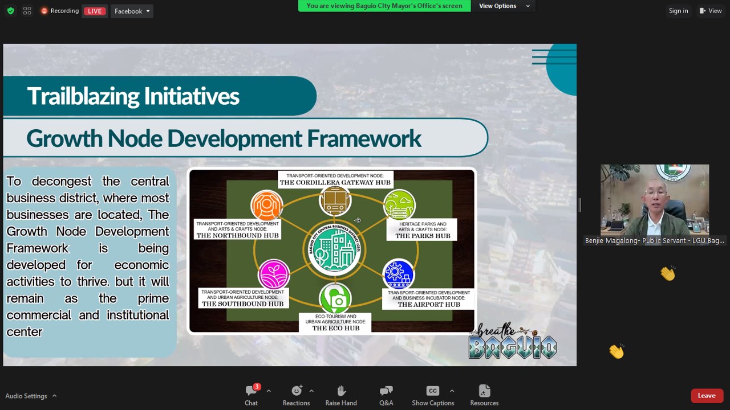Image resolution: width=730 pixels, height=410 pixels.
Task: Expand the Chat options caret
Action: (269, 391)
